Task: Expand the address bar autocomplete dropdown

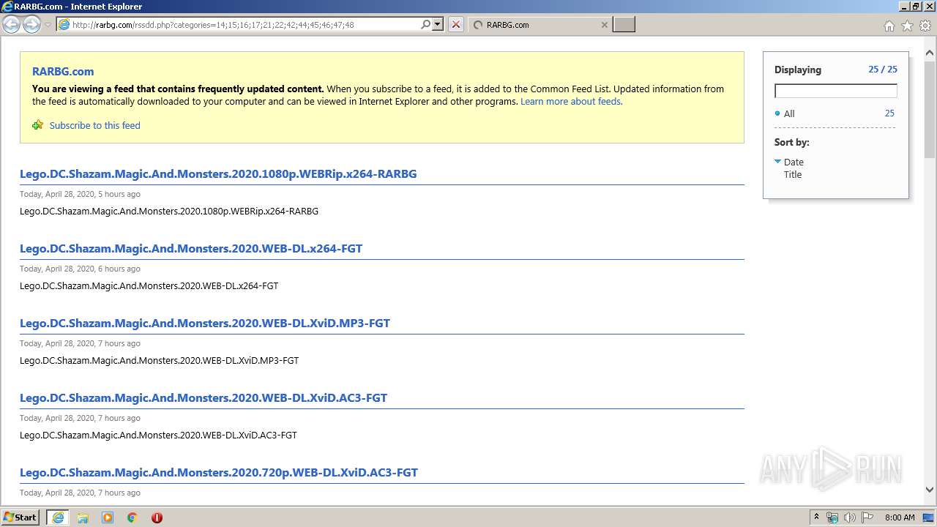Action: (x=438, y=25)
